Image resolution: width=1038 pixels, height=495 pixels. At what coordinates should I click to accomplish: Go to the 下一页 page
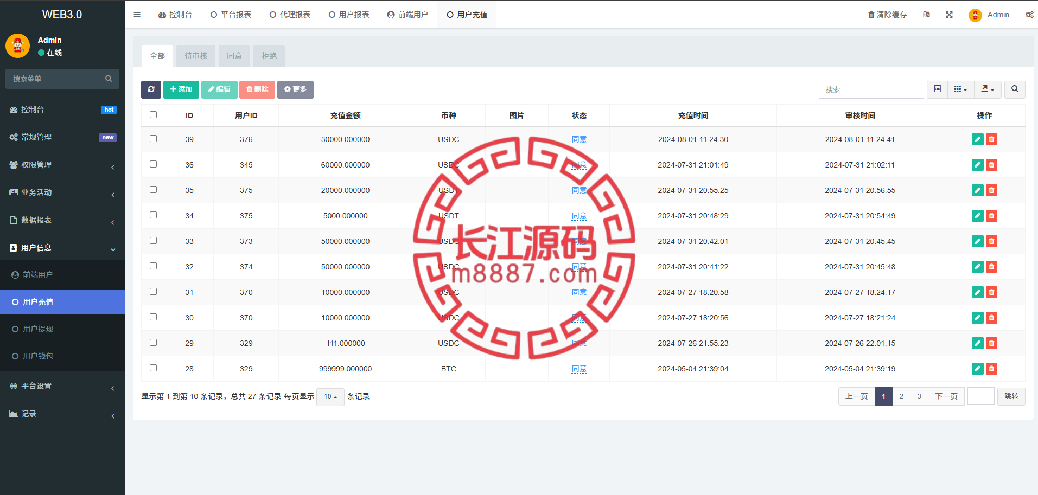pyautogui.click(x=946, y=396)
